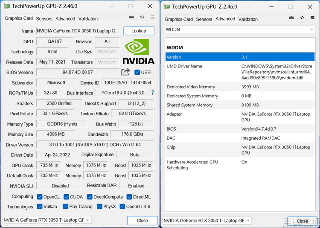Click Close button in the left window

click(142, 220)
